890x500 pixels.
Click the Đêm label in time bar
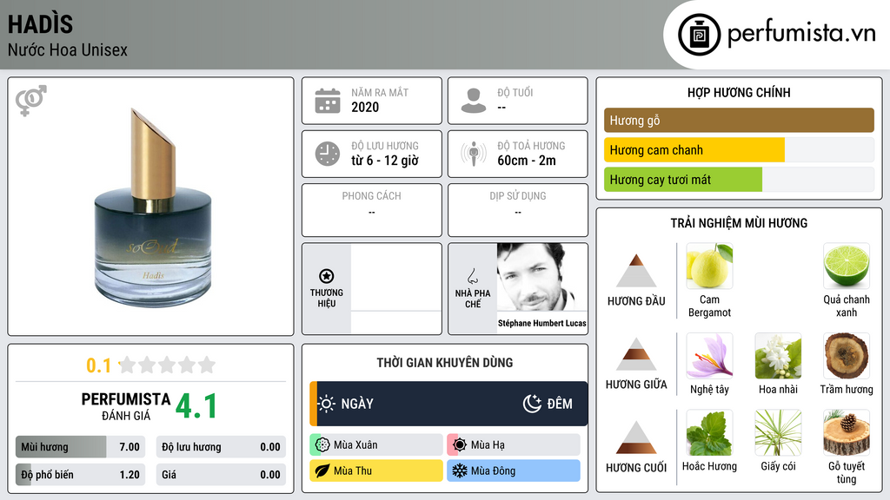click(x=560, y=404)
